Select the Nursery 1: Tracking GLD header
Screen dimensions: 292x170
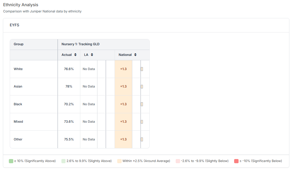81,44
